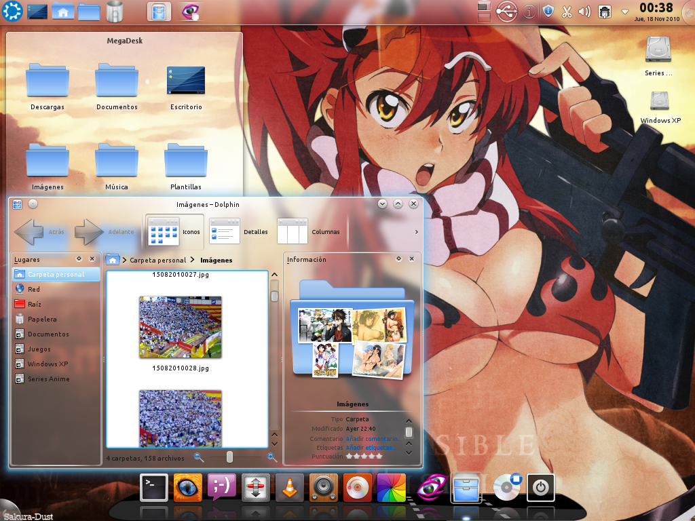Image resolution: width=695 pixels, height=521 pixels.
Task: Launch the blue eye app from dock
Action: click(187, 487)
